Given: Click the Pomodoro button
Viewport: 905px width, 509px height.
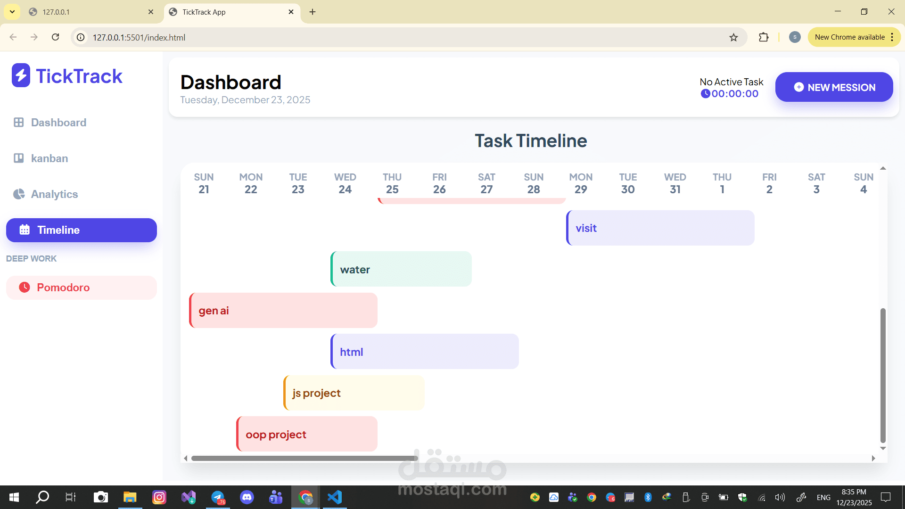Looking at the screenshot, I should 81,287.
